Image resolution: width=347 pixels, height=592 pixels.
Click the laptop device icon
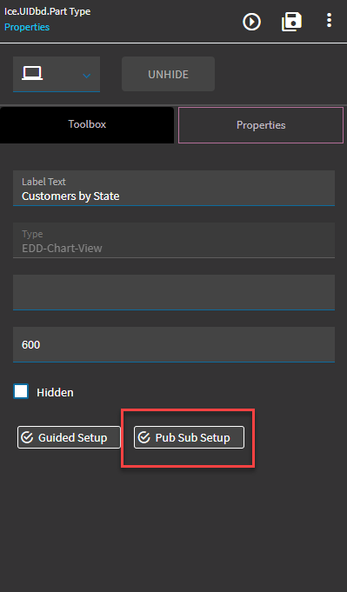[32, 73]
